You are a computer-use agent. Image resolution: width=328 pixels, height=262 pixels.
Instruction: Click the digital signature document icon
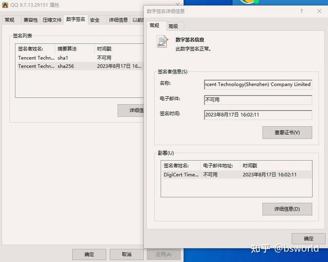[x=162, y=42]
